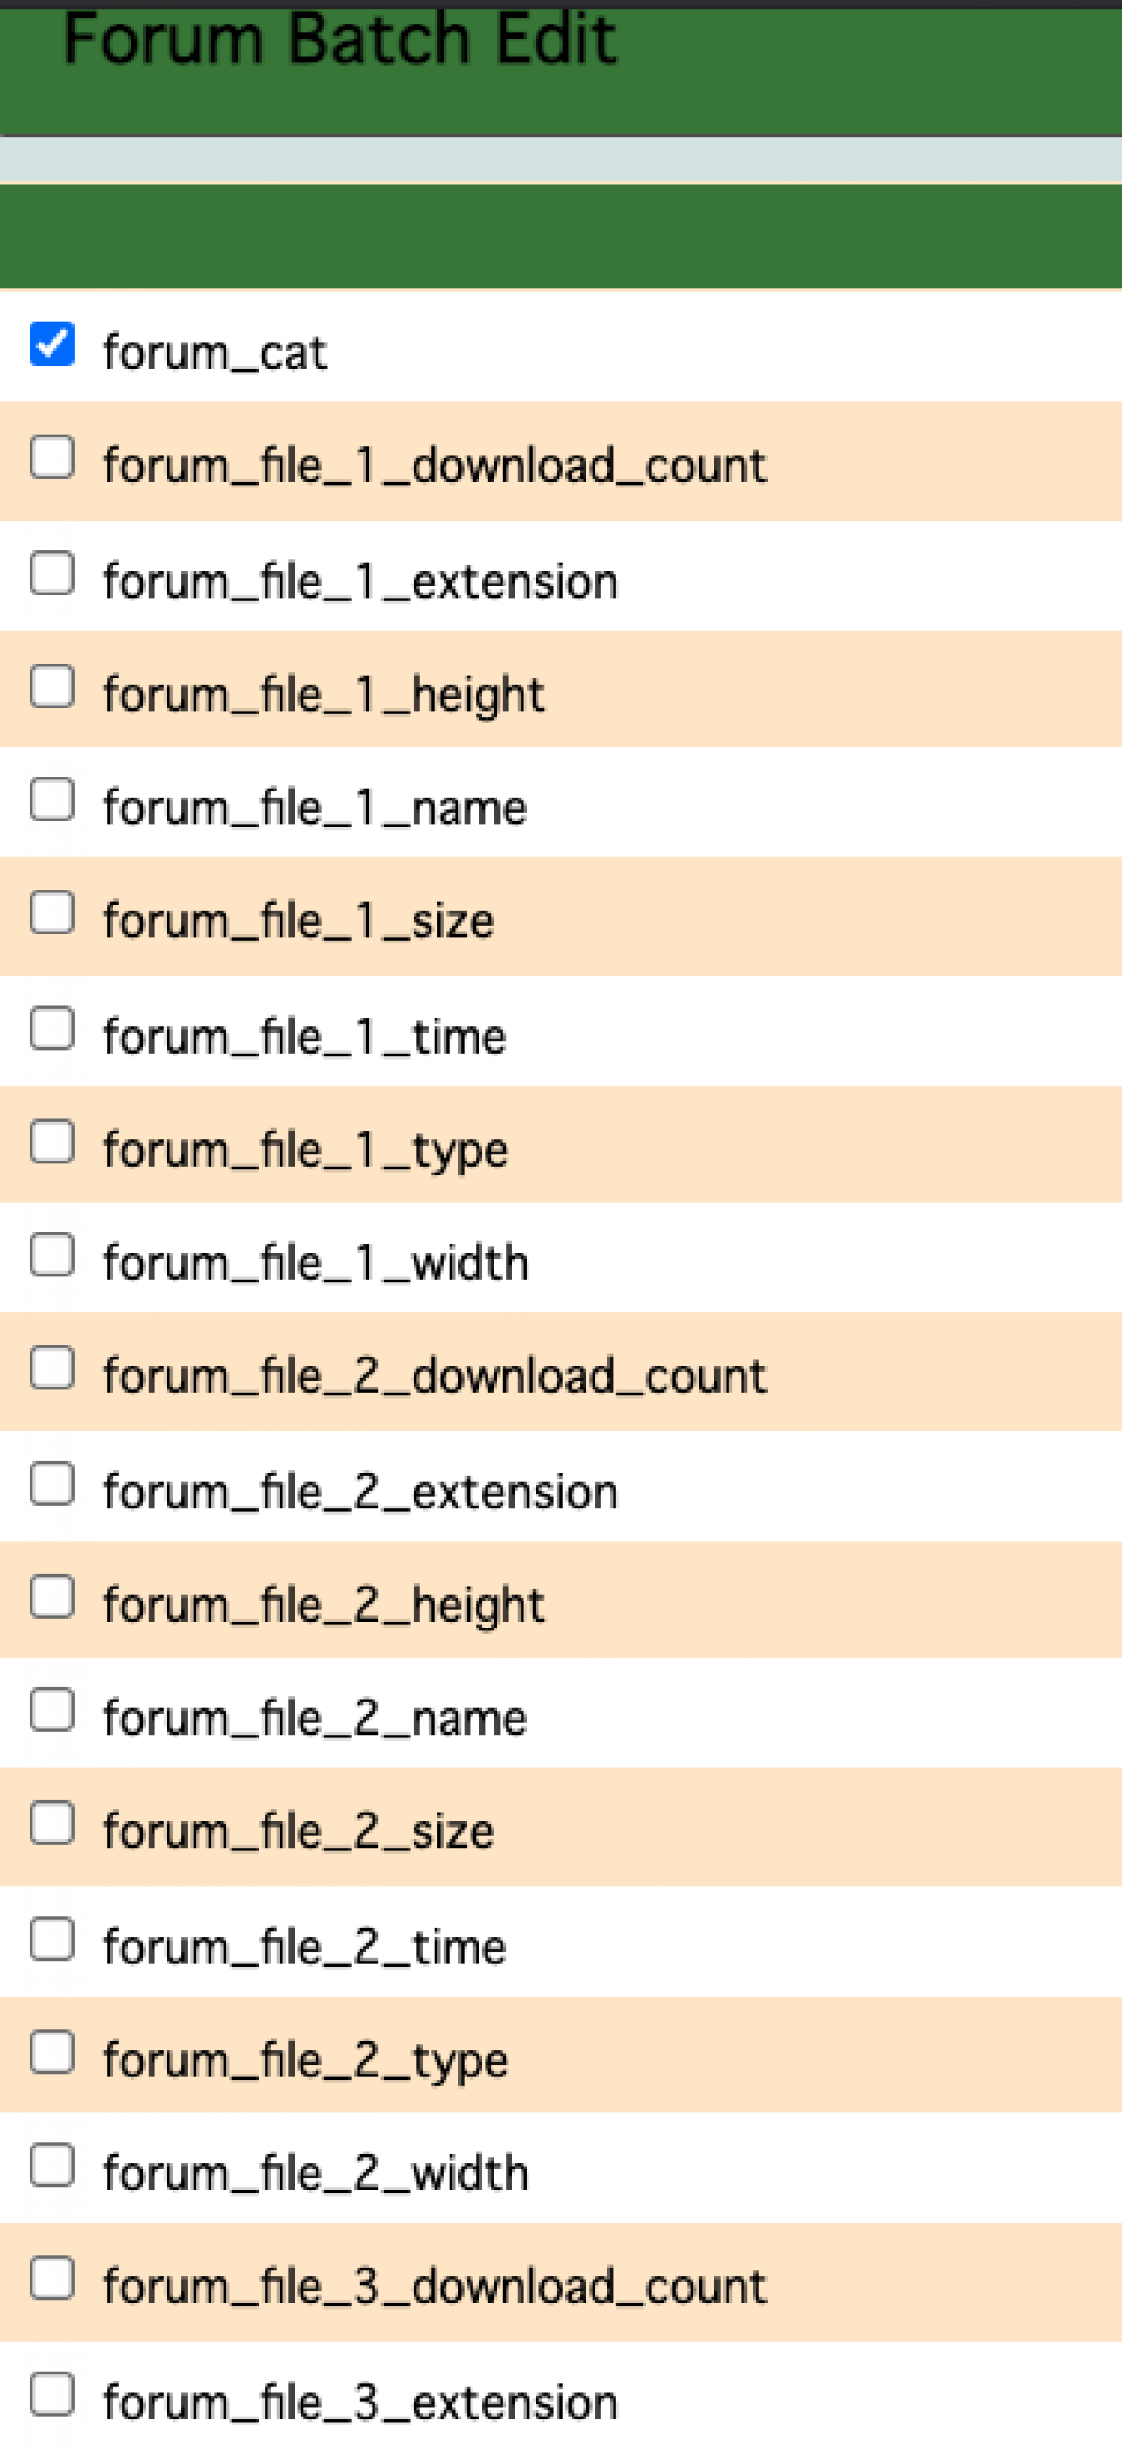Viewport: 1122px width, 2449px height.
Task: Select the forum_file_2_extension checkbox
Action: click(x=53, y=1484)
